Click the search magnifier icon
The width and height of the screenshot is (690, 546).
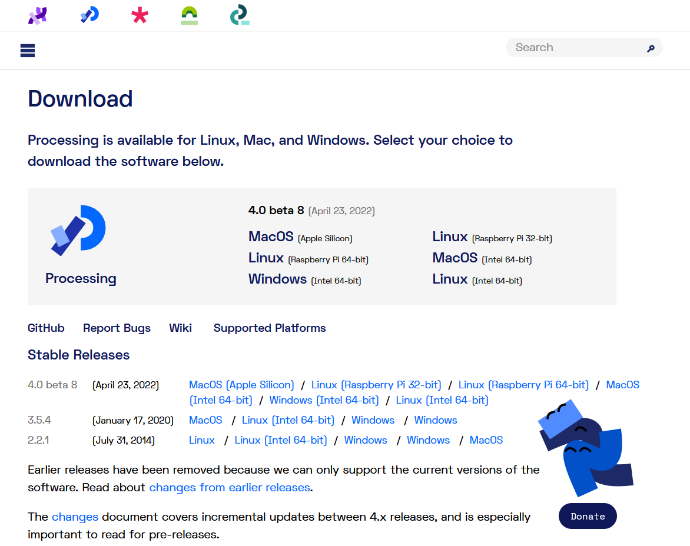tap(651, 48)
